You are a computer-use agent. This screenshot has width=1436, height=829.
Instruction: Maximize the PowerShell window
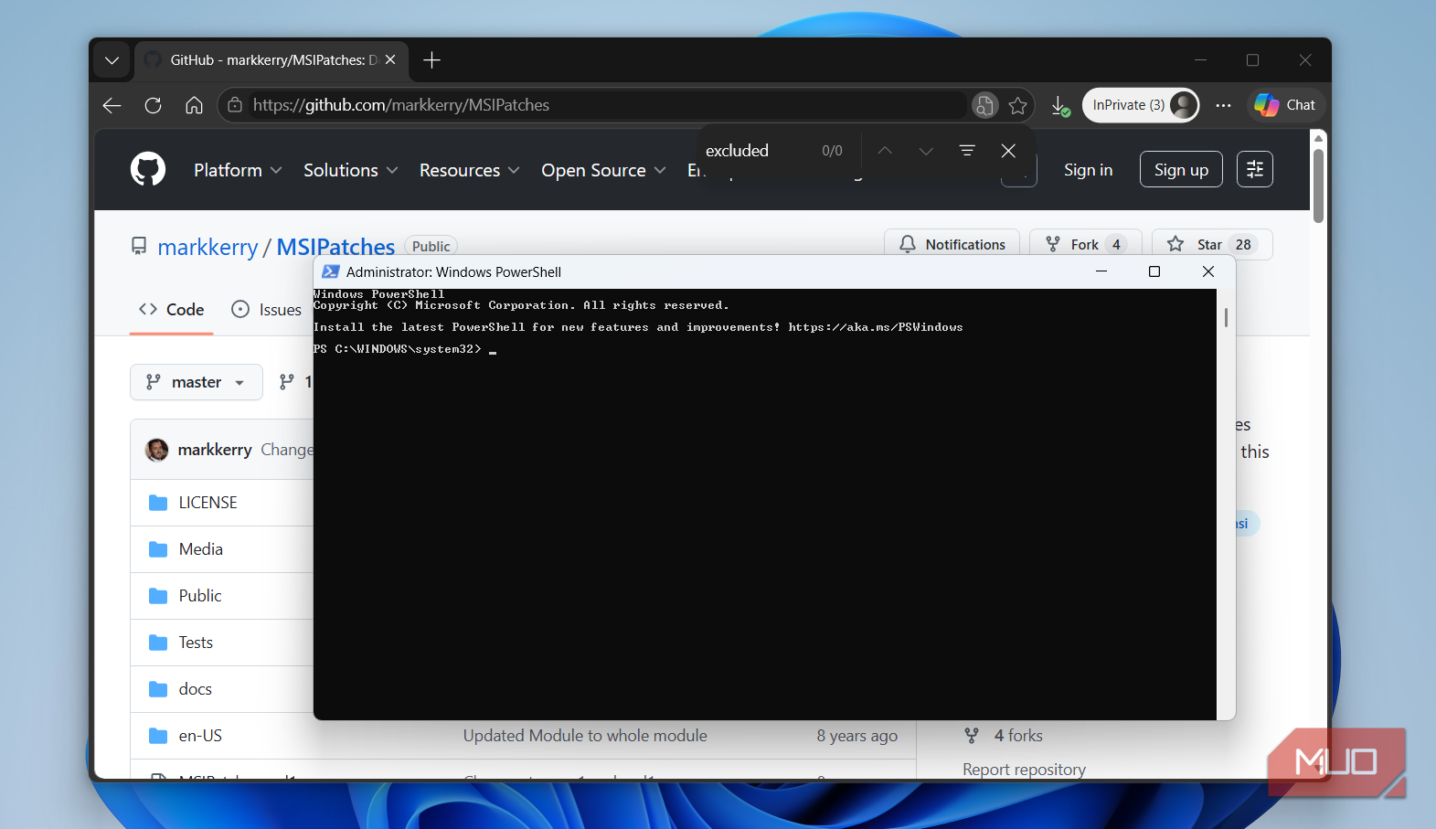coord(1154,271)
